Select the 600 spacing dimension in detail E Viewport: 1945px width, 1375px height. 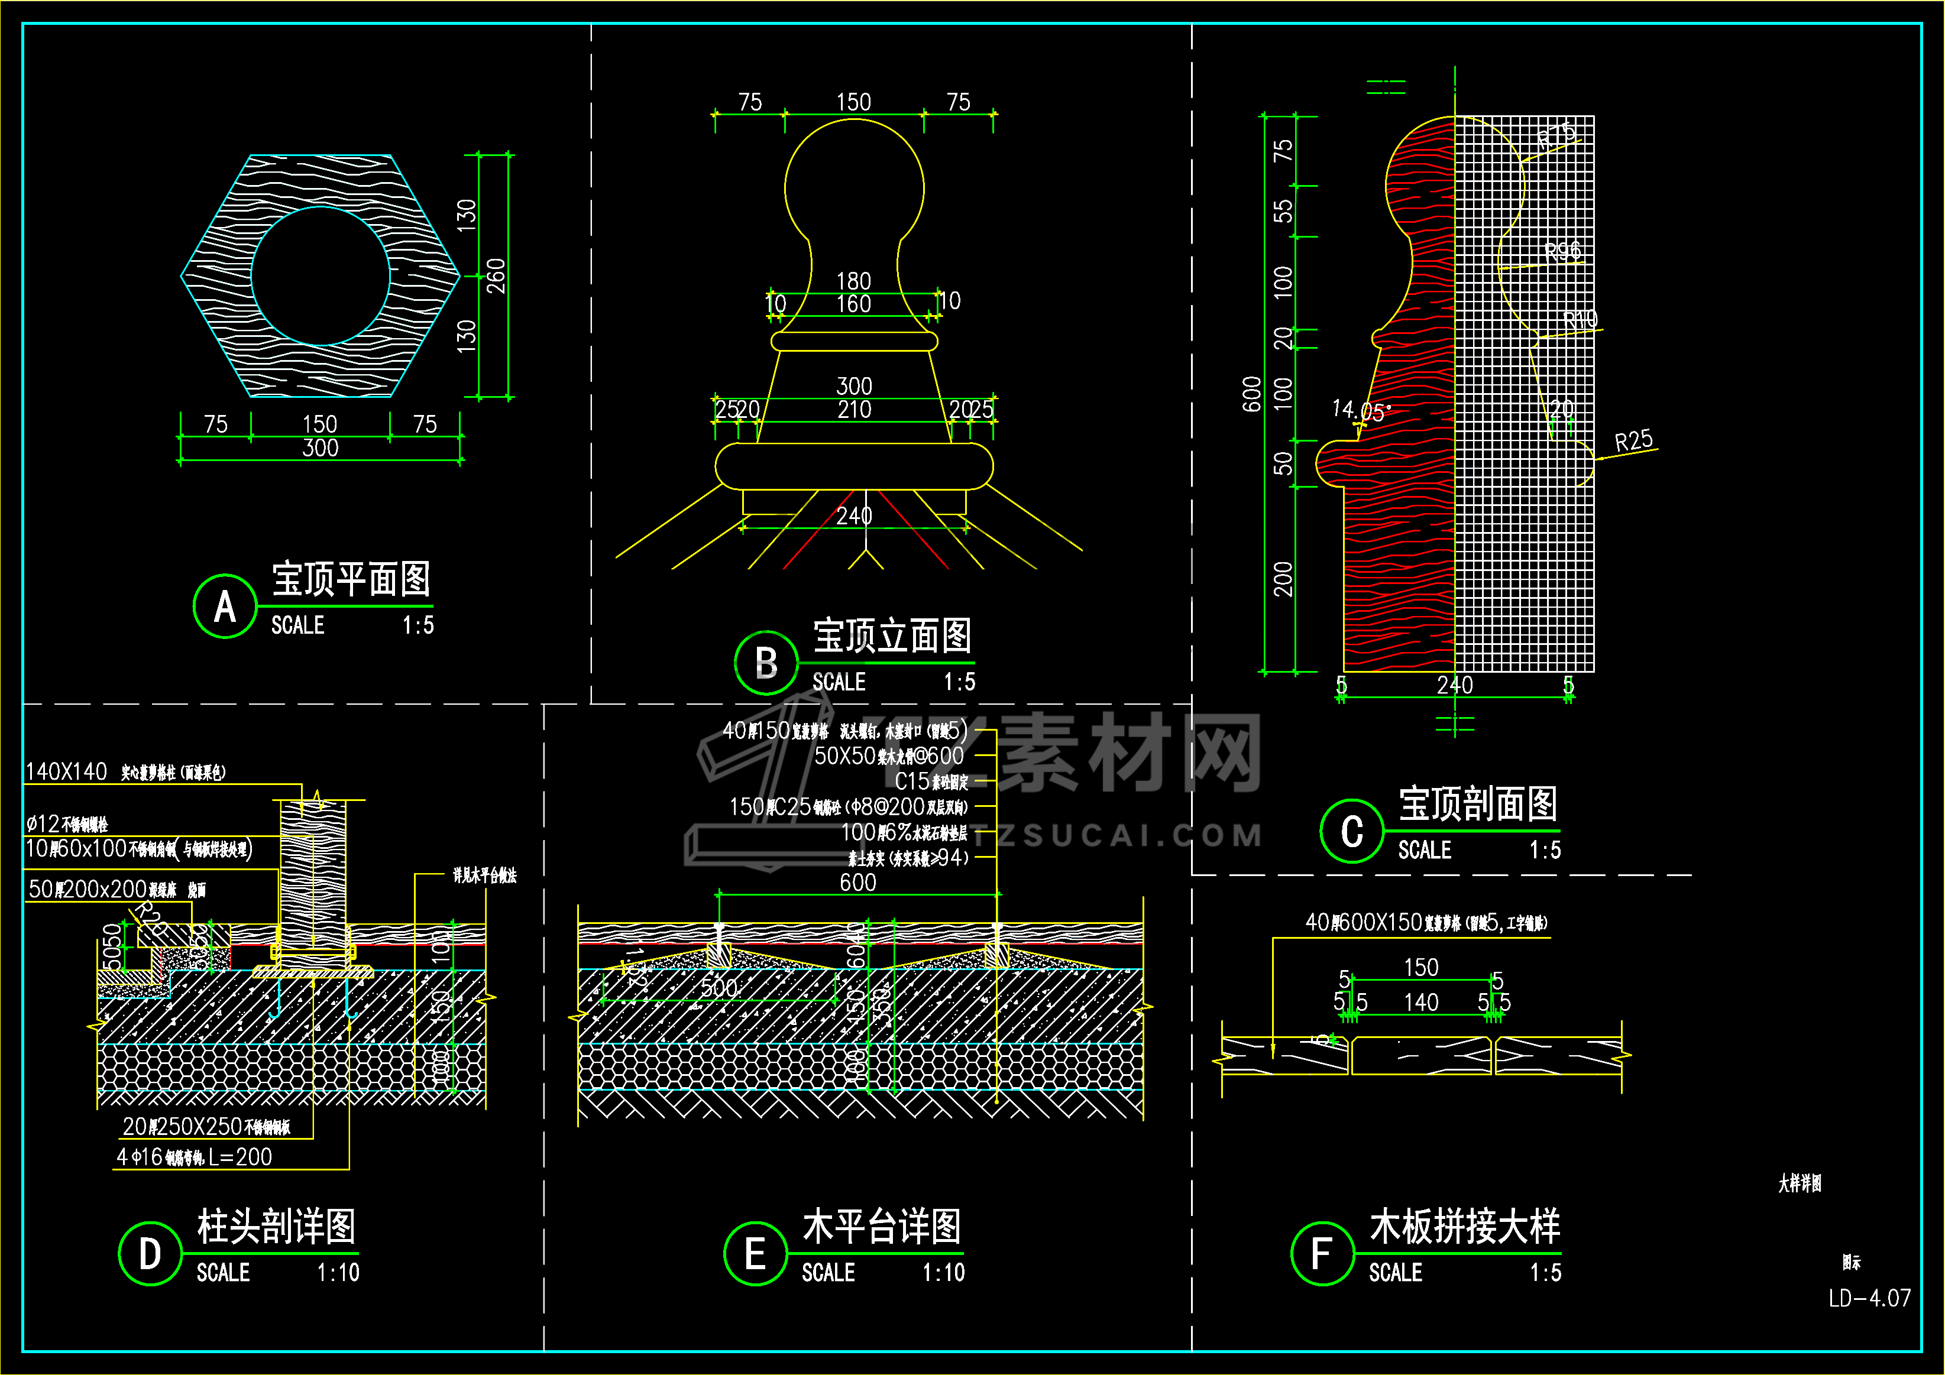coord(857,882)
